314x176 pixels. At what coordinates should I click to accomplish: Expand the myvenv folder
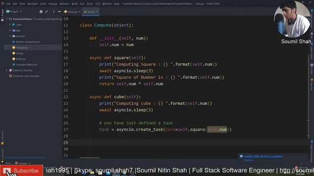point(10,36)
